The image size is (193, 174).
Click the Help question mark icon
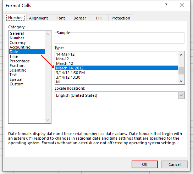(166, 5)
